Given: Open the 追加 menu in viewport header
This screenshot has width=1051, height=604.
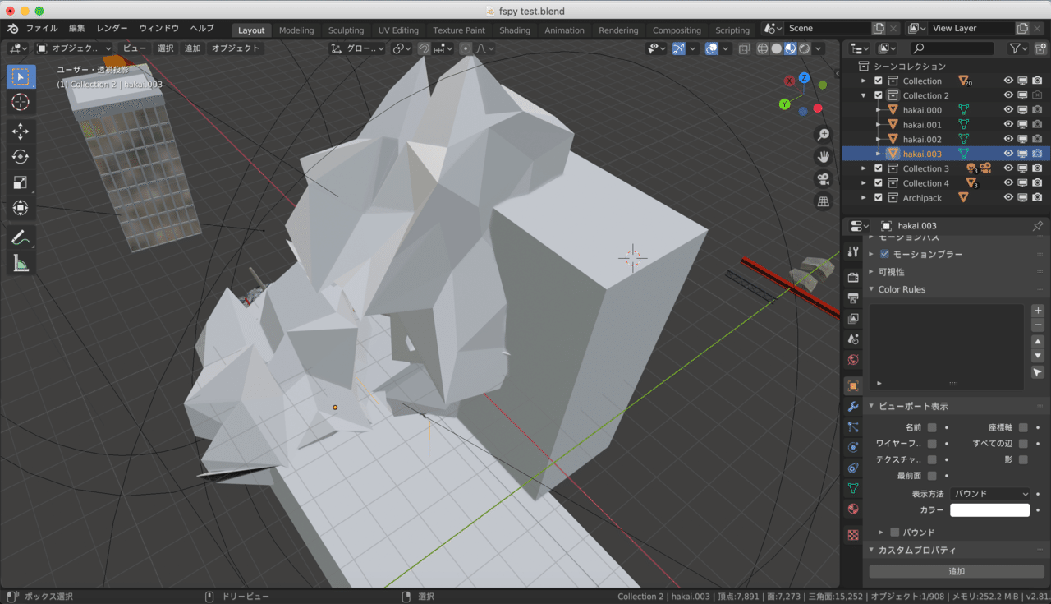Looking at the screenshot, I should tap(192, 48).
